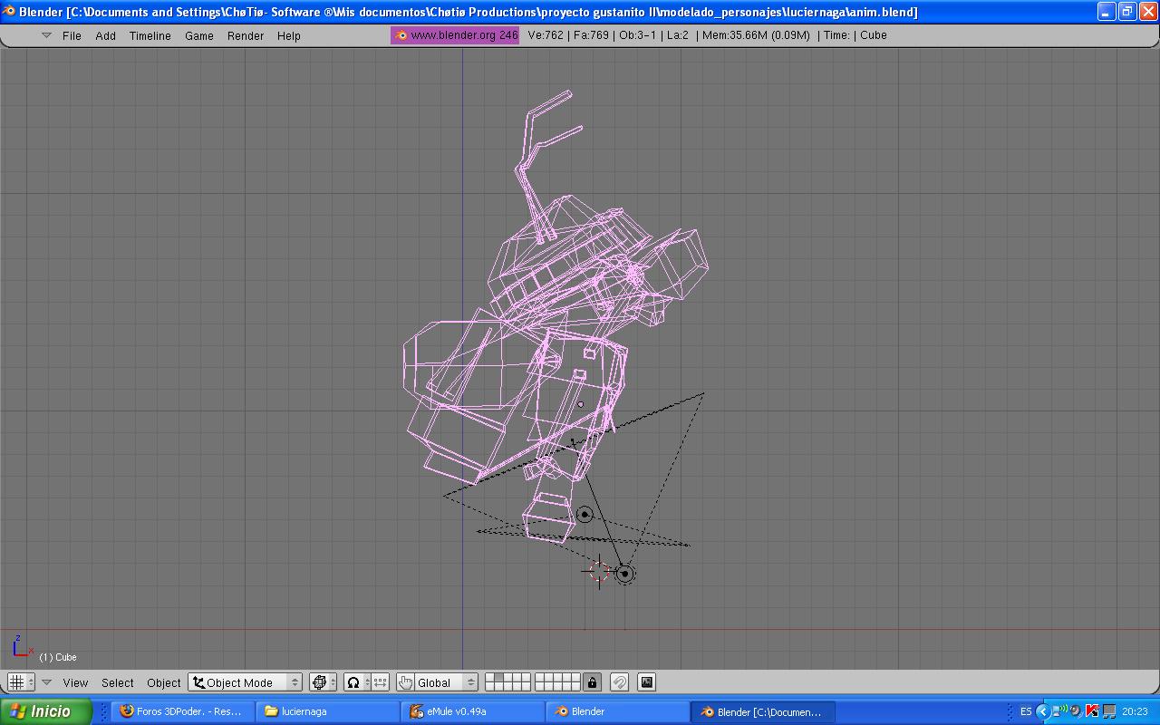
Task: Click the Kaspersky antivirus tray icon
Action: [x=1092, y=711]
